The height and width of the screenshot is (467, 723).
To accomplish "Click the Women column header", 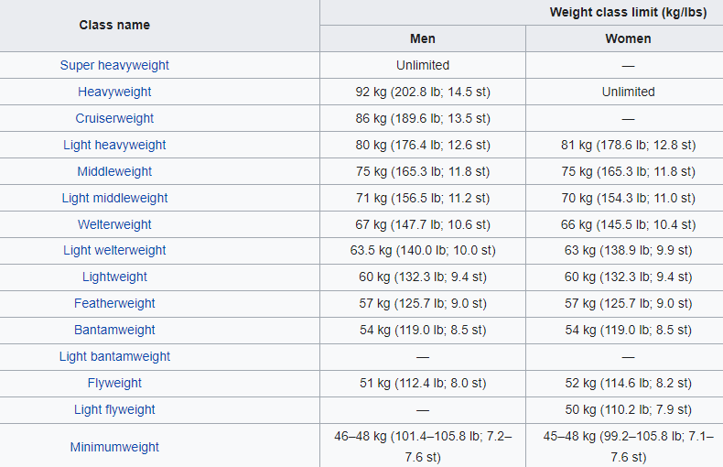I will pyautogui.click(x=628, y=38).
